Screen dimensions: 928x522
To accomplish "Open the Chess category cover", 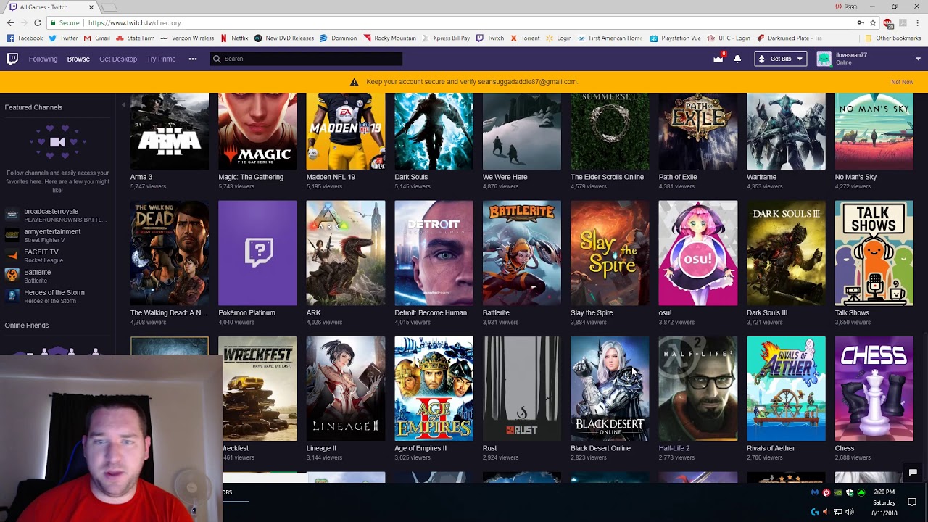I will click(x=874, y=389).
